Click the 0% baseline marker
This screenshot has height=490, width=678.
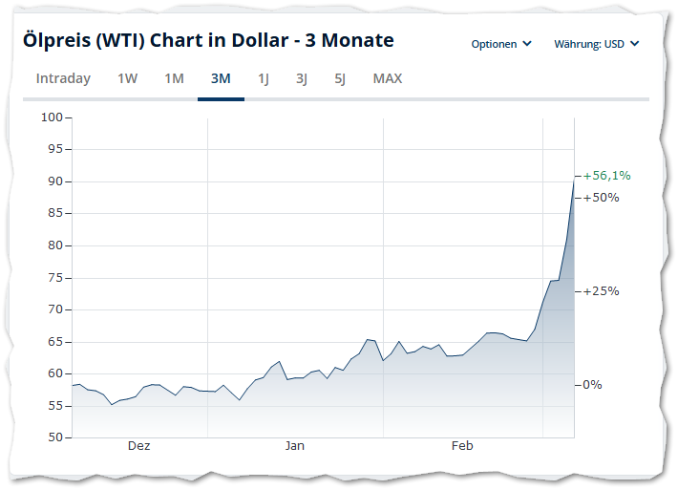(593, 385)
